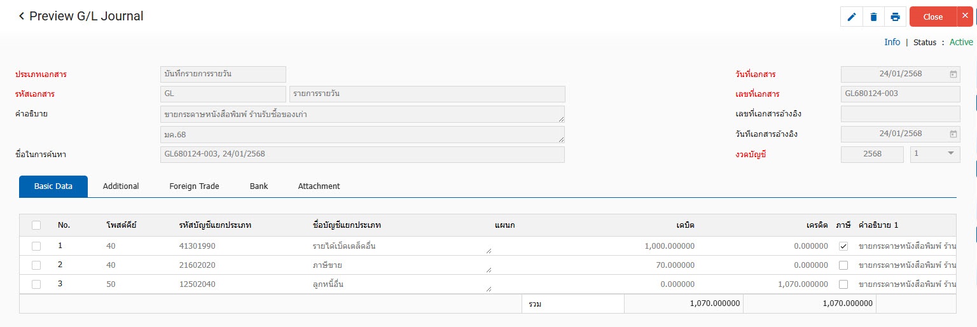Click the trash delete icon
The width and height of the screenshot is (977, 327).
coord(873,17)
